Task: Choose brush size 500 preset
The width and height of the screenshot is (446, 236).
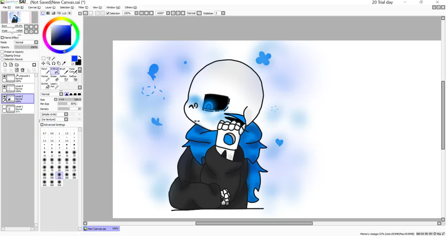Action: coord(59,183)
